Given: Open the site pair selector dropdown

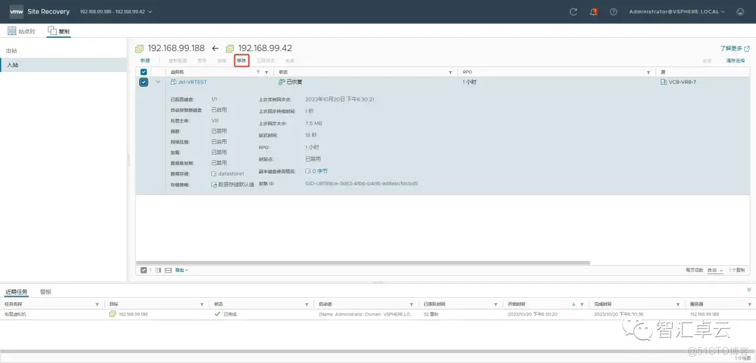Looking at the screenshot, I should coord(115,12).
